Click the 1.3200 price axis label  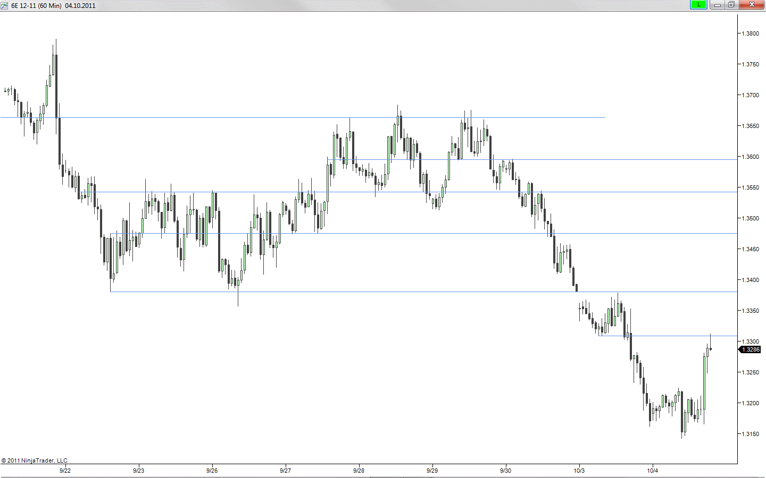[751, 403]
